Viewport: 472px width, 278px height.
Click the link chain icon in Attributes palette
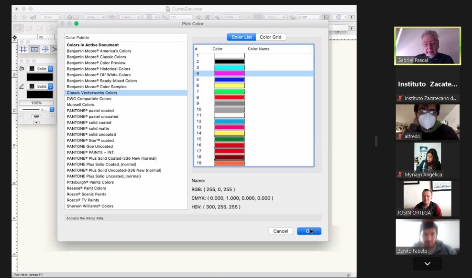coord(36,116)
